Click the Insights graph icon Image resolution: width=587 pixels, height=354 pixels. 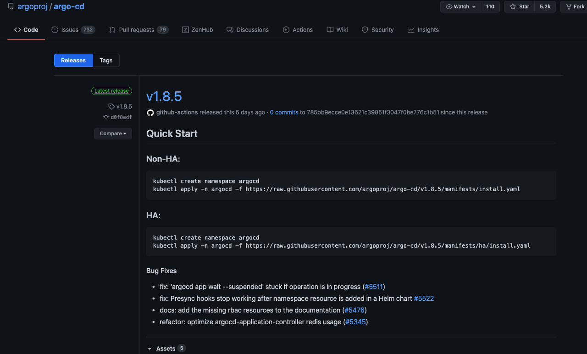click(x=411, y=30)
